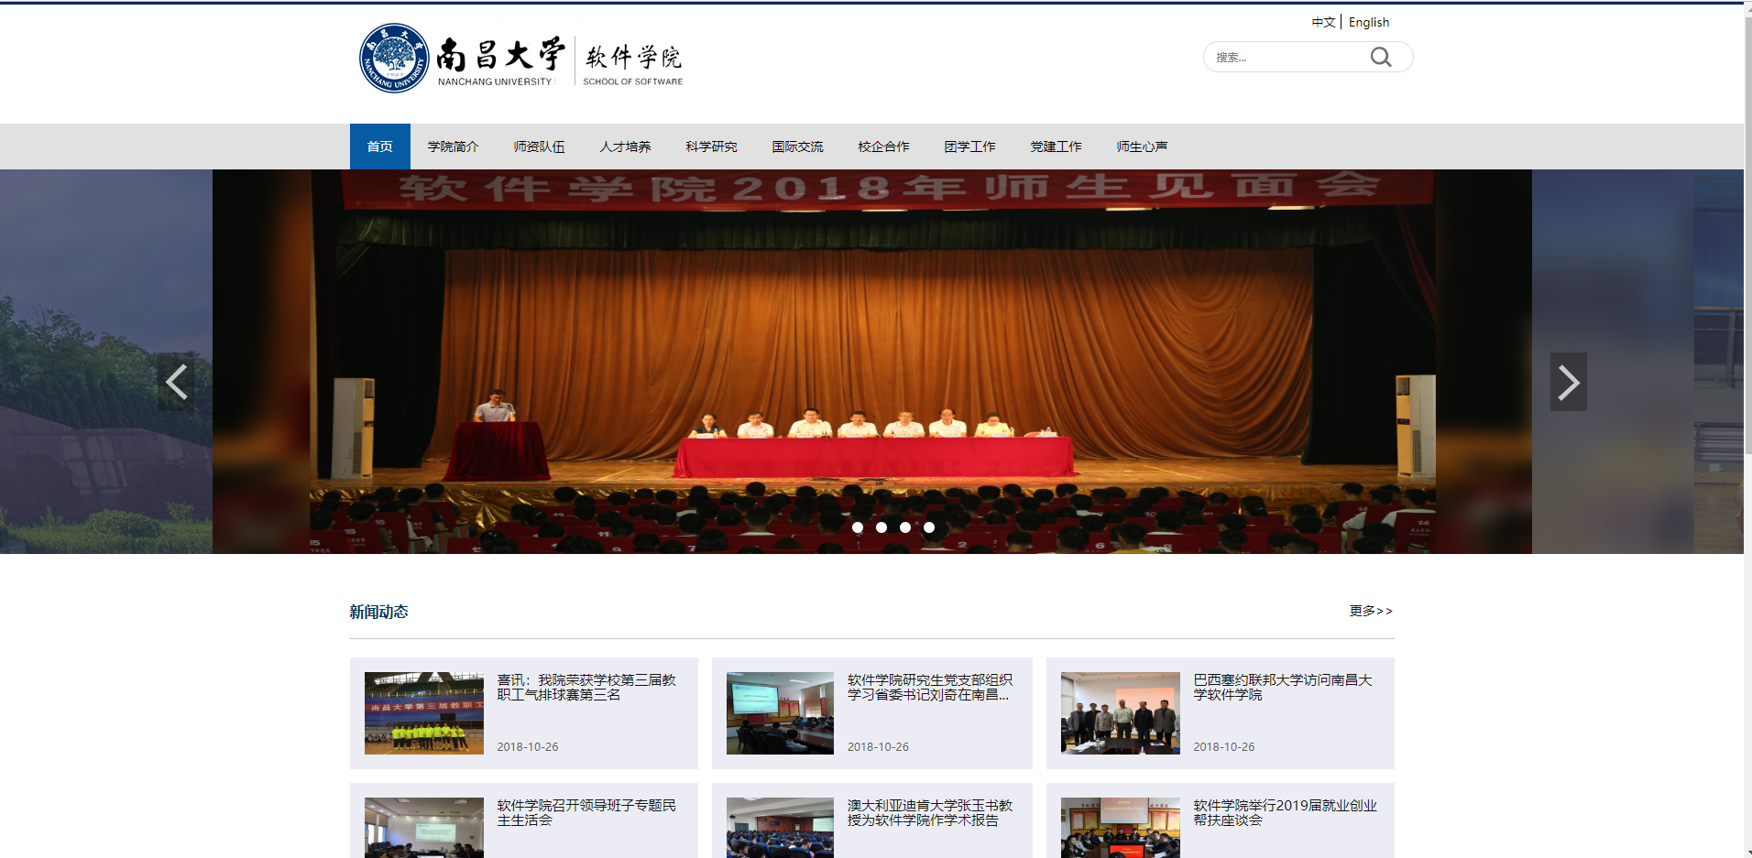Go to previous slide with left arrow

click(x=176, y=382)
